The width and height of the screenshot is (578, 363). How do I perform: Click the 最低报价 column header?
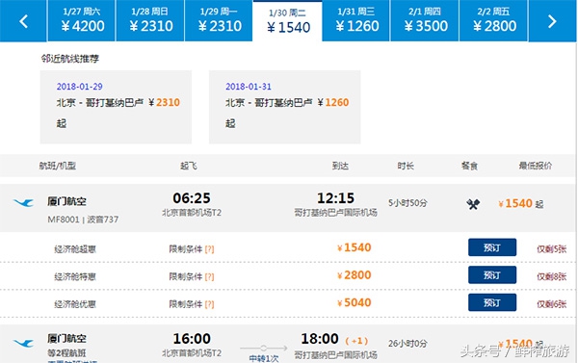pos(536,166)
